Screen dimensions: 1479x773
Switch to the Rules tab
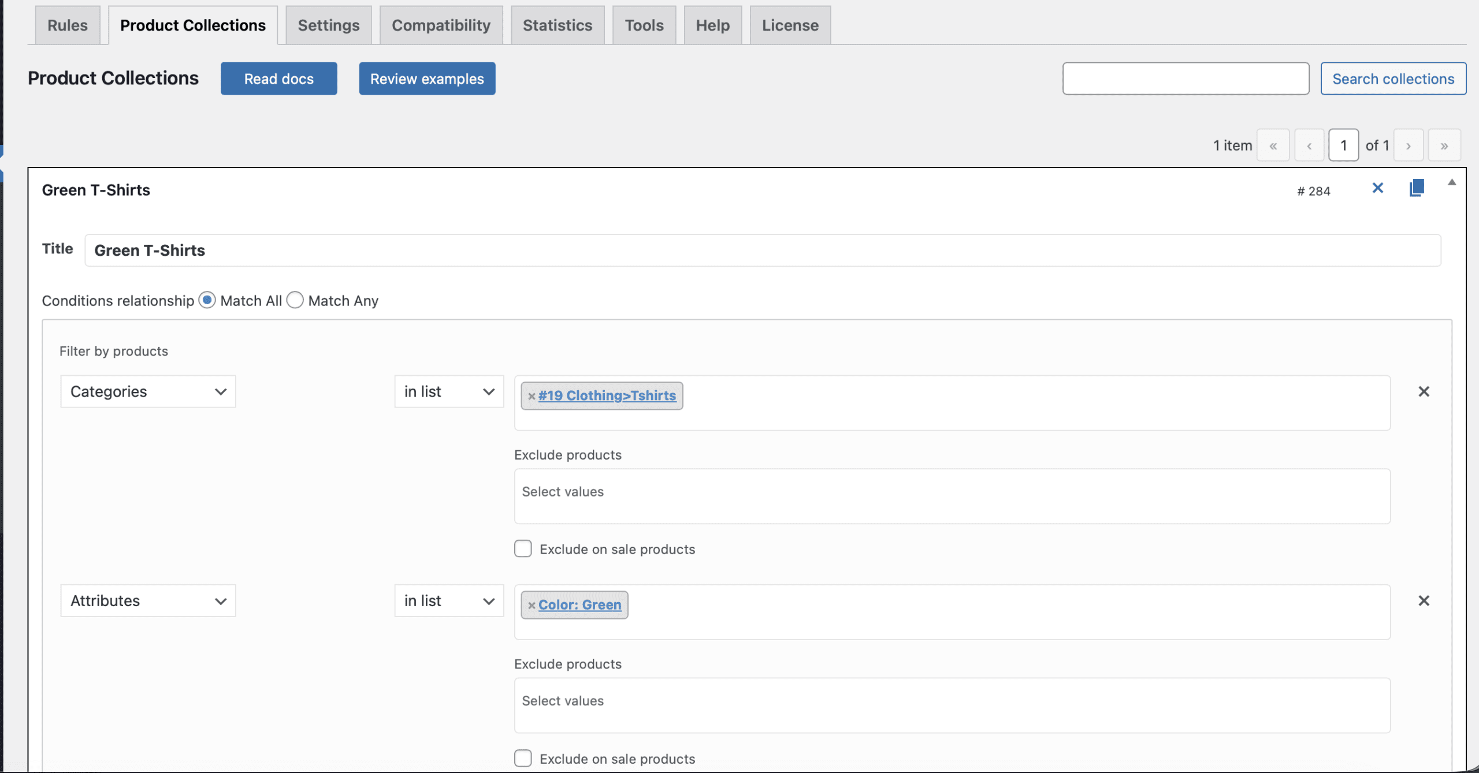coord(68,25)
